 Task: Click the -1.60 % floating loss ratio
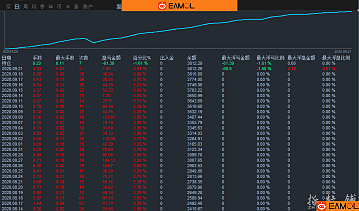[264, 69]
